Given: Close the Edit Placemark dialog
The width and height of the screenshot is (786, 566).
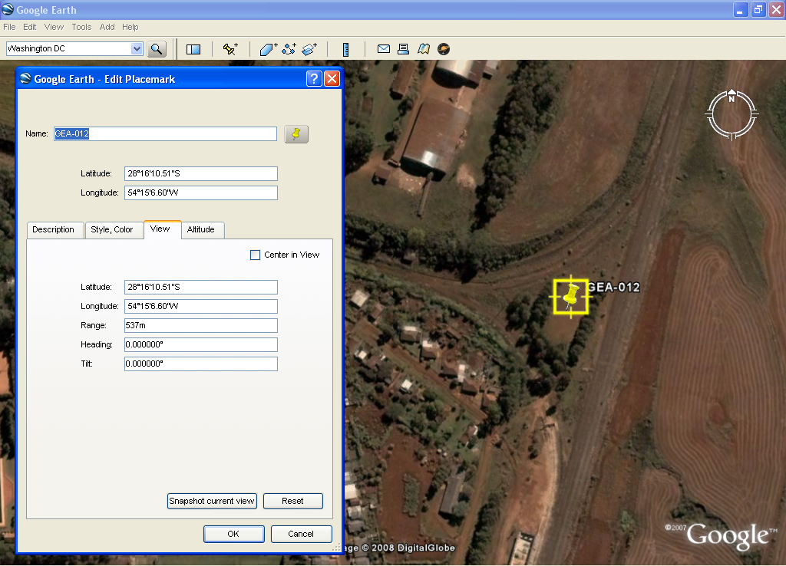Looking at the screenshot, I should [332, 79].
